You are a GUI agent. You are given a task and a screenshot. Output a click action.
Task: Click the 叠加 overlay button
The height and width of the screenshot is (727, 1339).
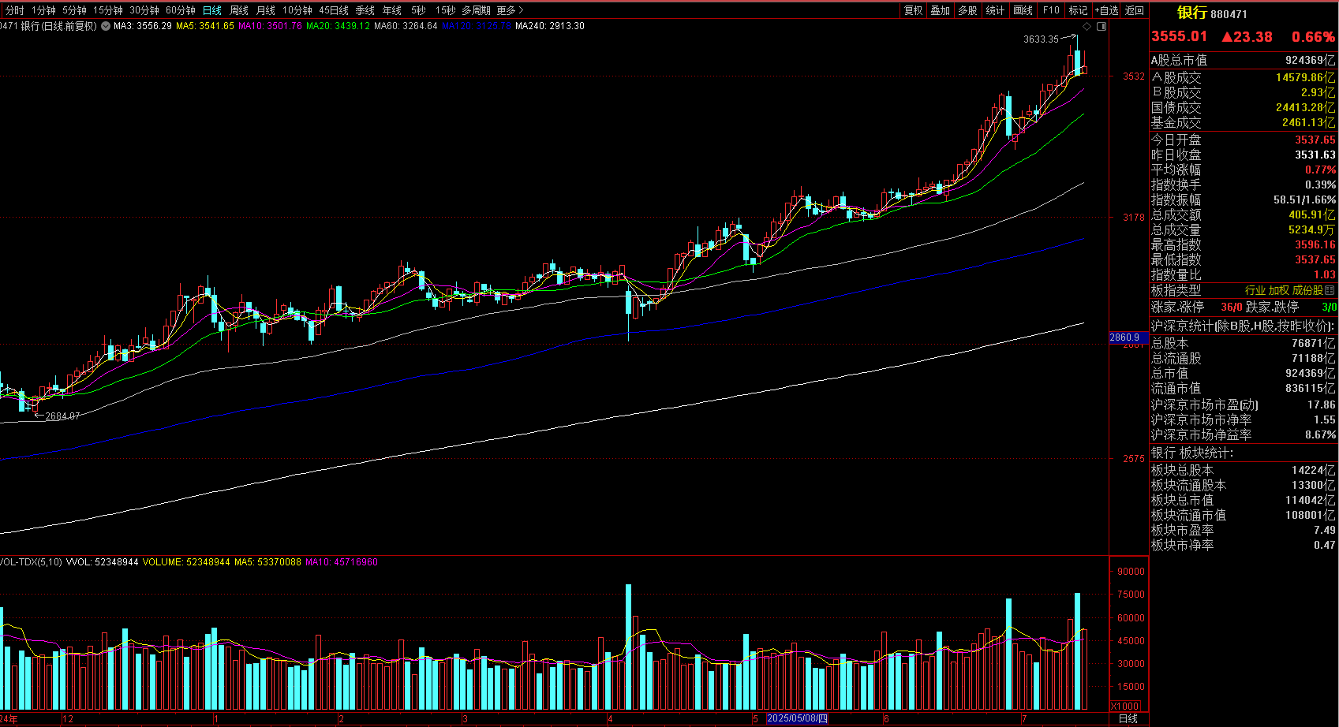(x=941, y=10)
